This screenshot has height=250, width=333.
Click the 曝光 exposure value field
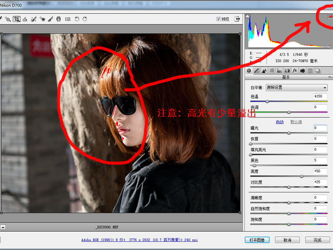point(320,128)
